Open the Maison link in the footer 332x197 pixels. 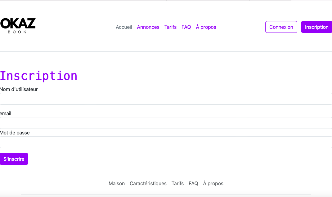117,183
